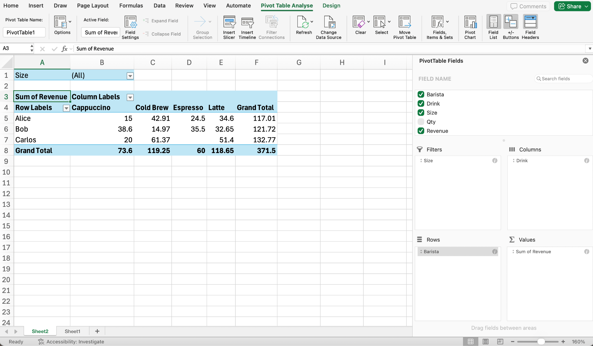Viewport: 593px width, 346px height.
Task: Zoom out with minus button
Action: pyautogui.click(x=512, y=342)
